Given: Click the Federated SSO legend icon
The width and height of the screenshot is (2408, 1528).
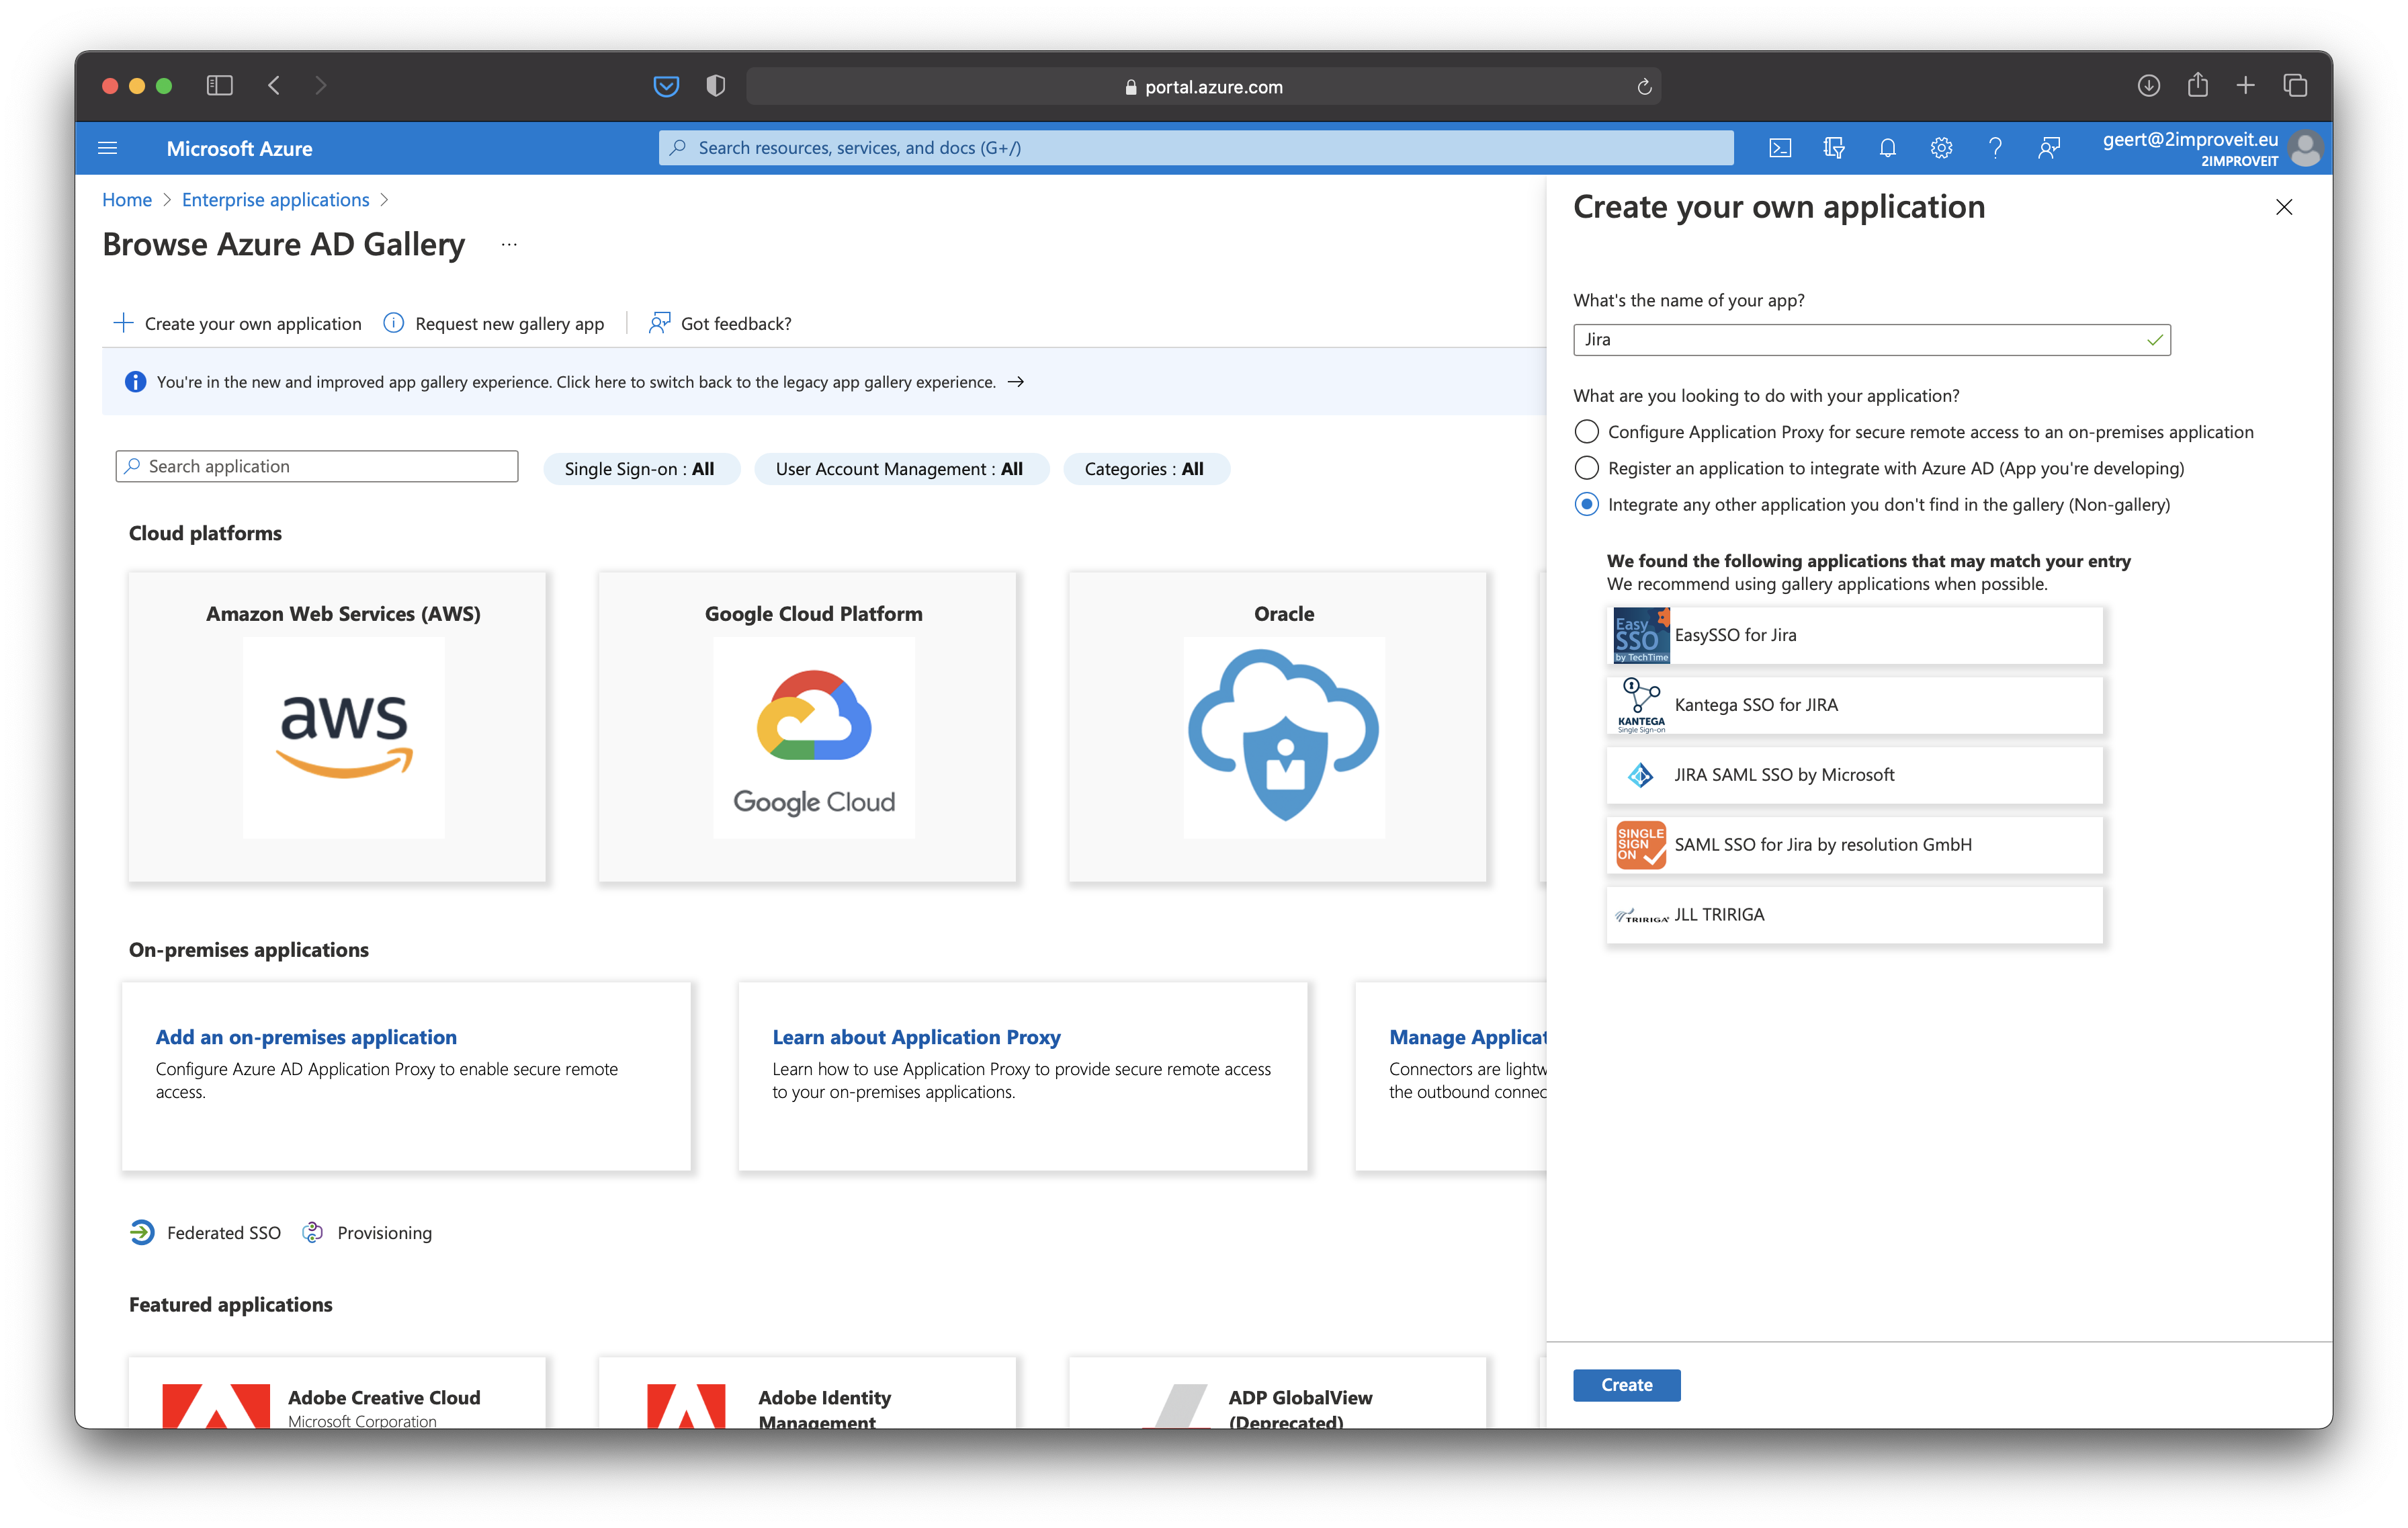Looking at the screenshot, I should tap(142, 1232).
